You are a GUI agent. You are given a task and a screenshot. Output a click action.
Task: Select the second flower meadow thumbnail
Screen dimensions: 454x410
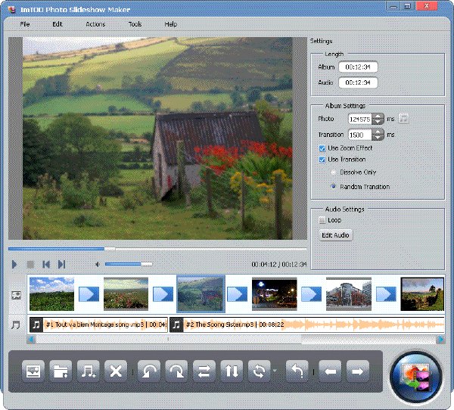[x=126, y=294]
